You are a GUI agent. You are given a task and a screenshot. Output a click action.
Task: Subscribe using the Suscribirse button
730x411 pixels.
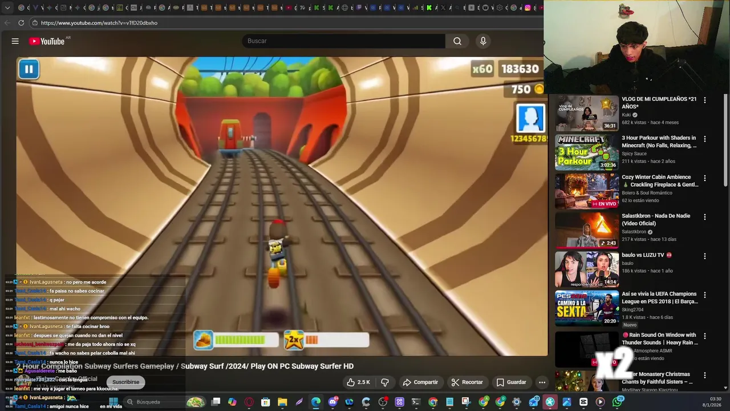pyautogui.click(x=125, y=382)
